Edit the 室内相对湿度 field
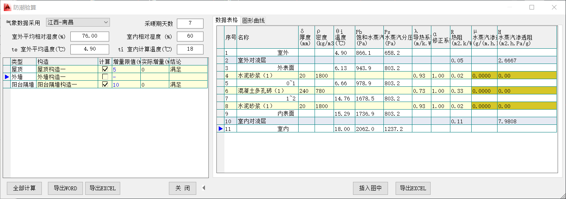Screen dimensions: 566x199 point(190,37)
